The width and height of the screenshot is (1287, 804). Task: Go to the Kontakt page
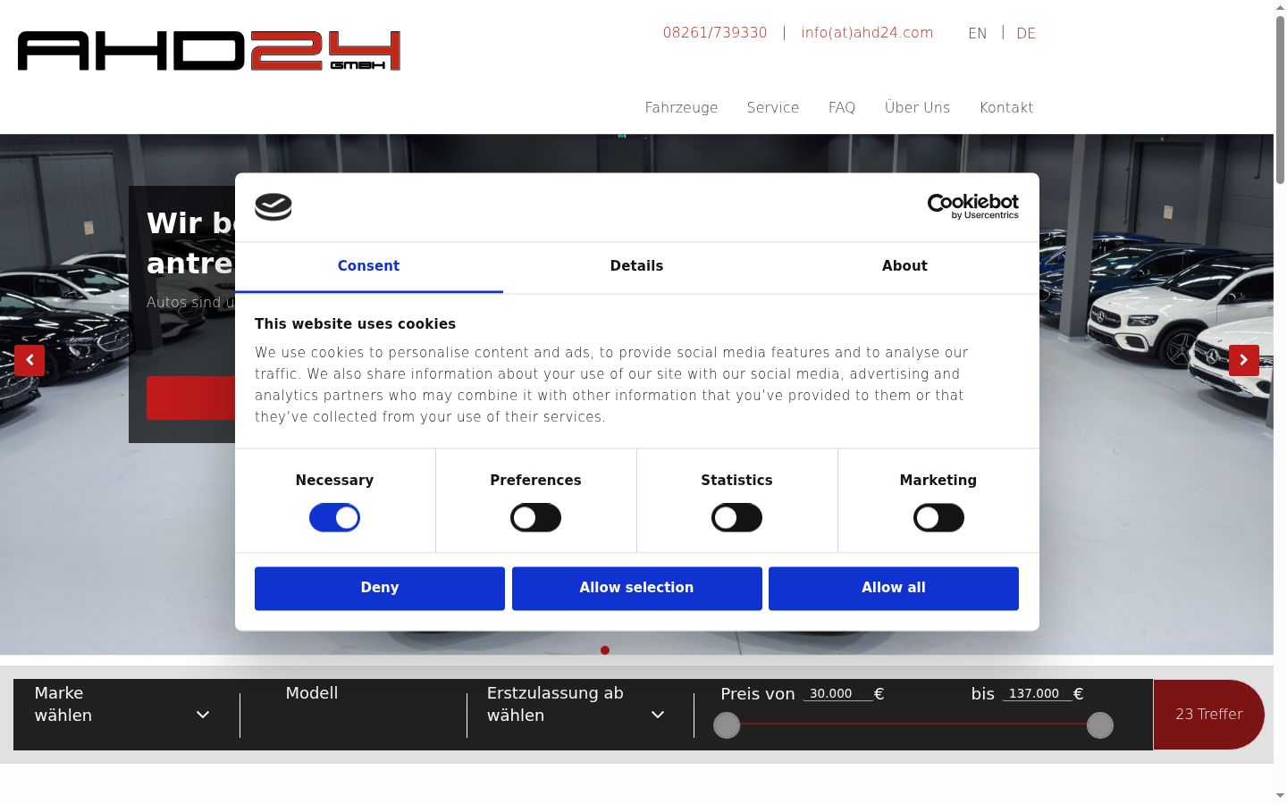pos(1006,107)
